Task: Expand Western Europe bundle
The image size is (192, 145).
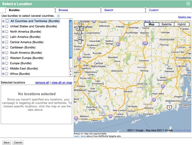Action: (3, 58)
